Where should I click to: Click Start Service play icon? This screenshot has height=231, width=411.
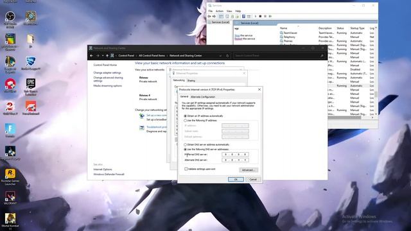point(256,16)
